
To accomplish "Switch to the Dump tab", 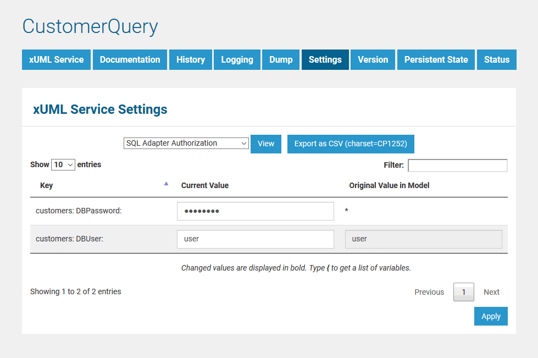I will [x=280, y=59].
